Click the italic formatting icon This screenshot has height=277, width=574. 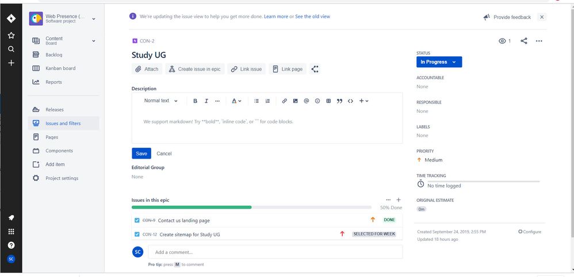click(206, 101)
